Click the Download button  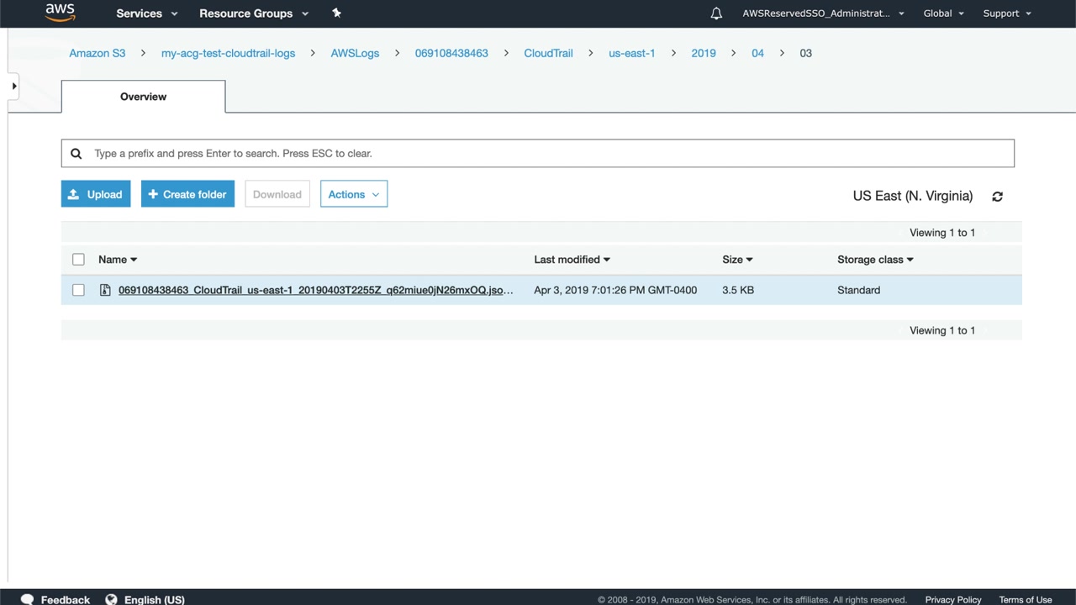pos(277,194)
